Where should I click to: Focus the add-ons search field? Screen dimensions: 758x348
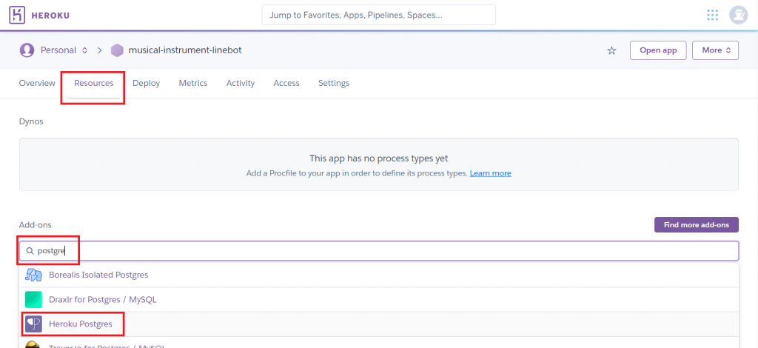tap(385, 251)
